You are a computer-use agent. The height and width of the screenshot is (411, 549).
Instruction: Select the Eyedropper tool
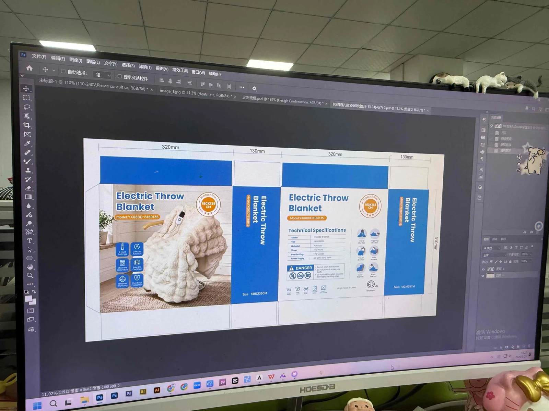[27, 143]
